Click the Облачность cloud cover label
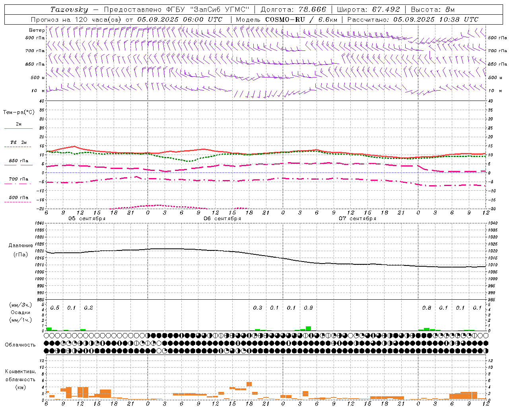Viewport: 509px width, 407px height. click(x=20, y=345)
